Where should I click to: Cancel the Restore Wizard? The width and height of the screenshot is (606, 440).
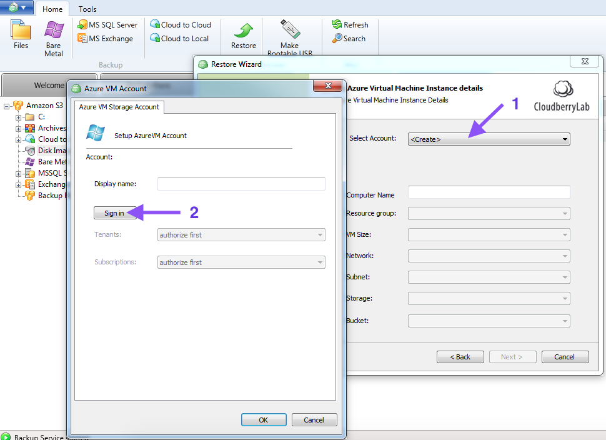coord(565,357)
